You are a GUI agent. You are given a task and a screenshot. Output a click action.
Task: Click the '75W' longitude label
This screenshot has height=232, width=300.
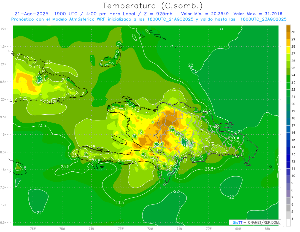click(x=62, y=228)
